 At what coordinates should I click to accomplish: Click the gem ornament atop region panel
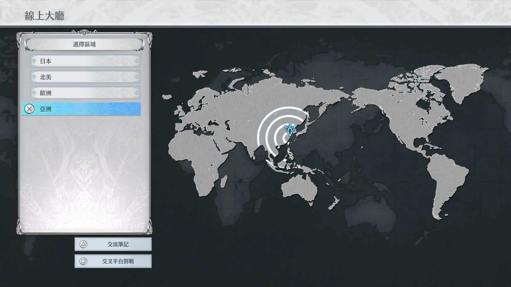[x=85, y=33]
